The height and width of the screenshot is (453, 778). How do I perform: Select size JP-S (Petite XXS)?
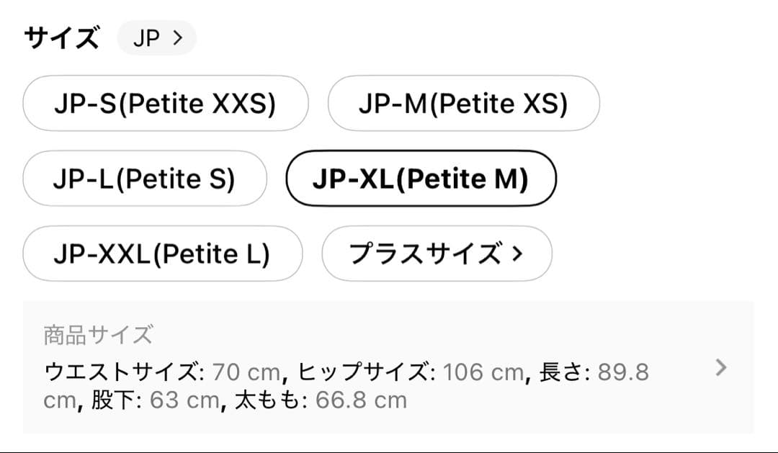165,104
